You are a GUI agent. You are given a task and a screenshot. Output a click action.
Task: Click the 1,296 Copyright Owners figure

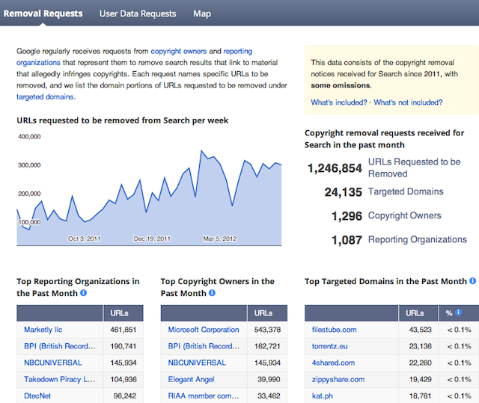click(x=347, y=216)
